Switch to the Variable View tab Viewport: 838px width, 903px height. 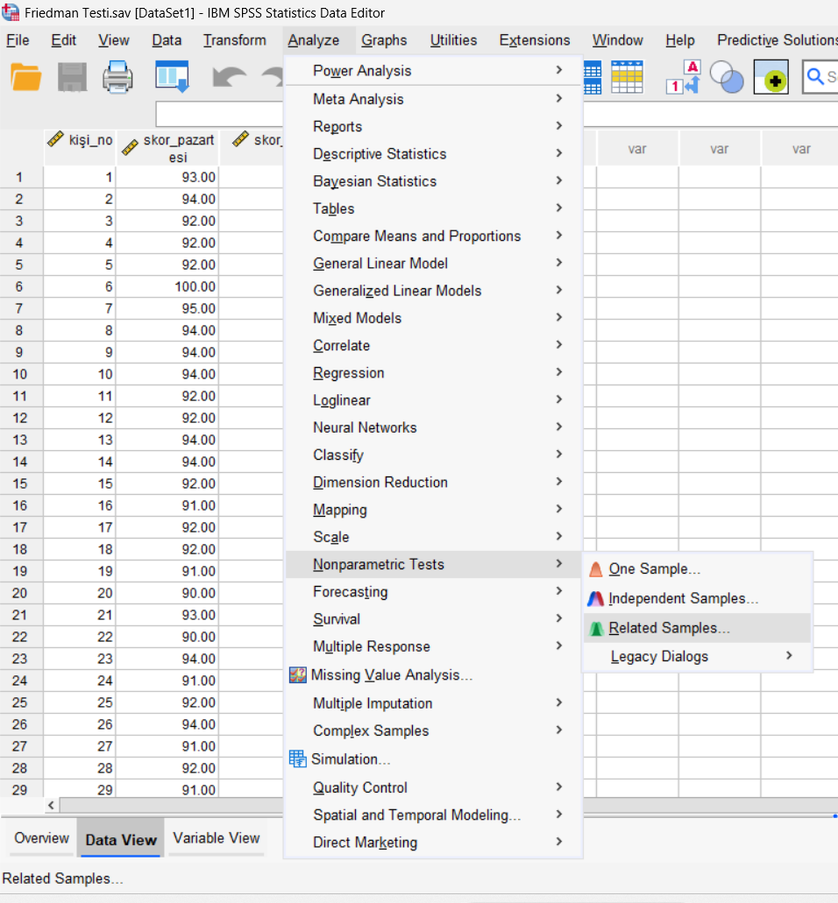pyautogui.click(x=216, y=838)
